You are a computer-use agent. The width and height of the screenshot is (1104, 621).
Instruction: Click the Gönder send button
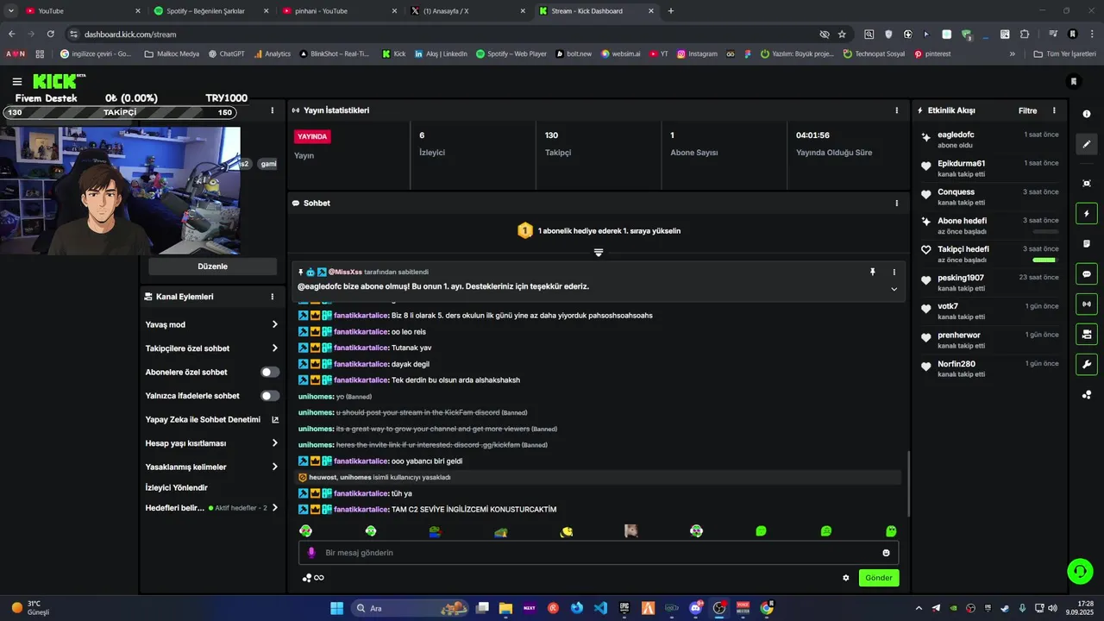[879, 578]
